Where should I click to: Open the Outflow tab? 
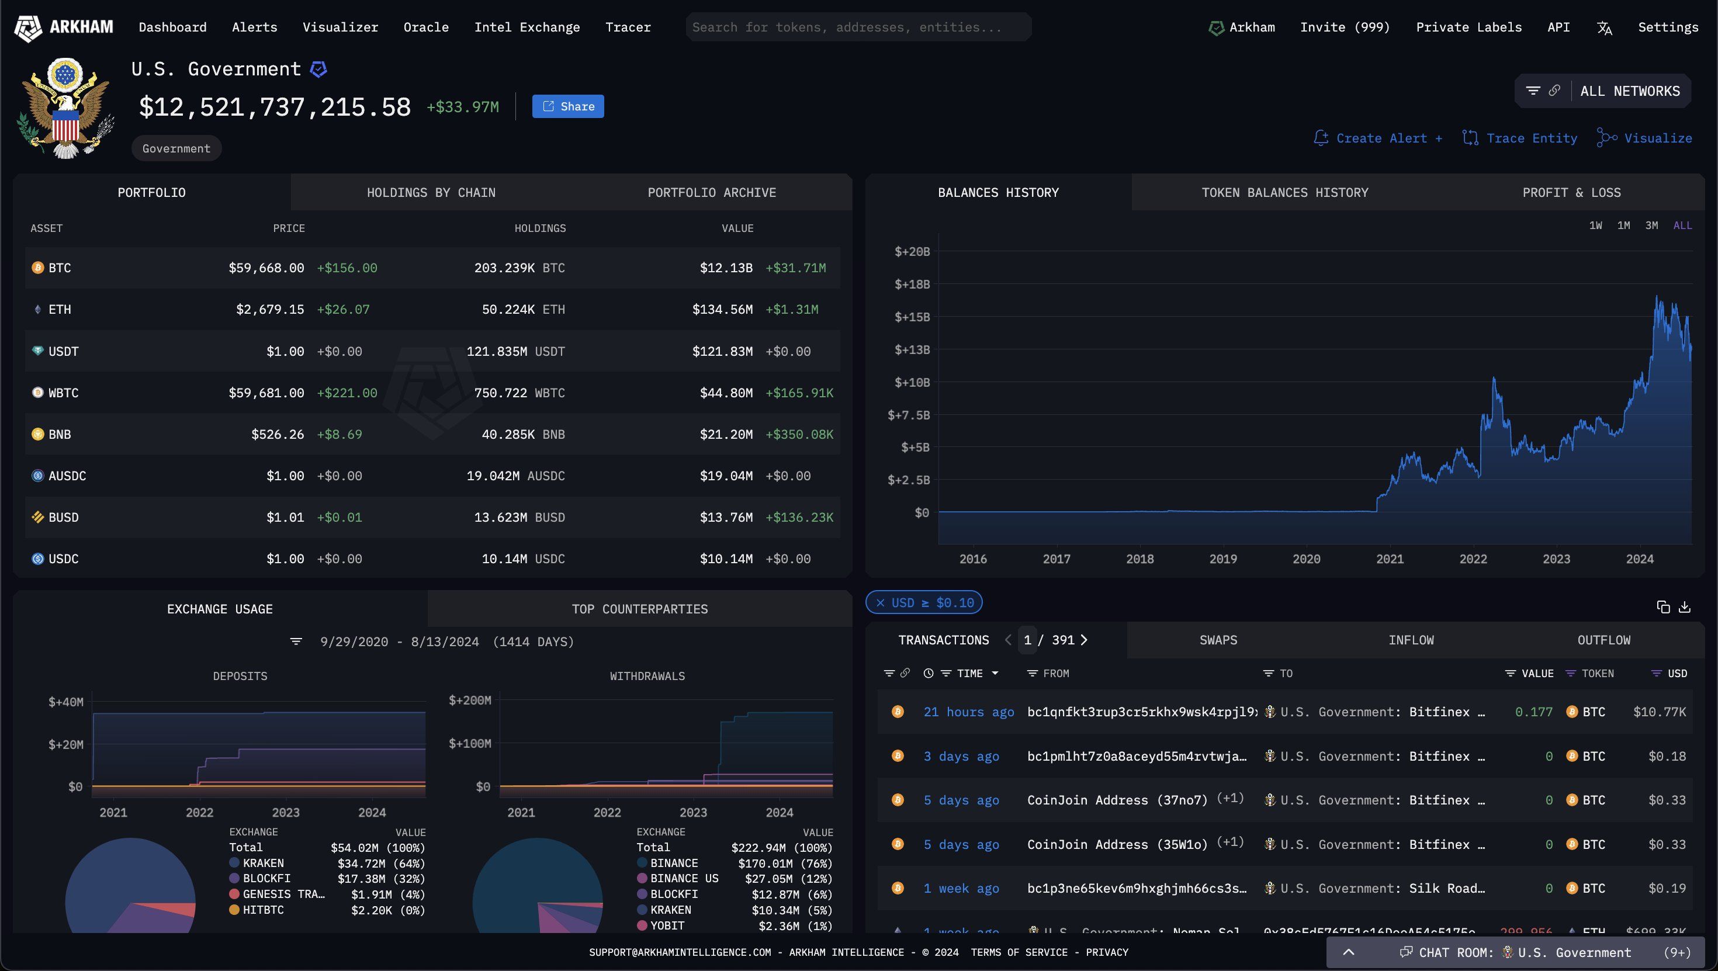pyautogui.click(x=1603, y=640)
